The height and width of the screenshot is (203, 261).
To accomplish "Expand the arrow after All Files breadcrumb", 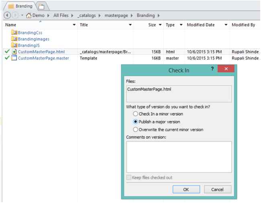I will pyautogui.click(x=72, y=16).
